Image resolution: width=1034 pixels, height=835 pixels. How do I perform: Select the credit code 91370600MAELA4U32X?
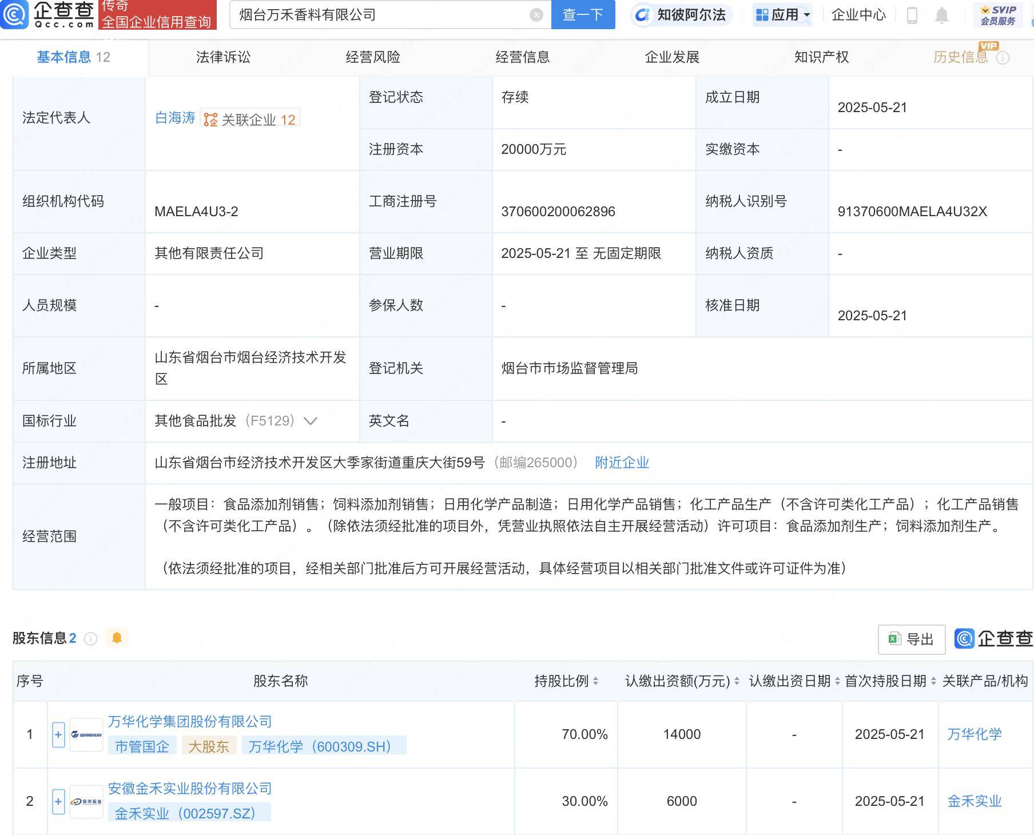pyautogui.click(x=912, y=212)
